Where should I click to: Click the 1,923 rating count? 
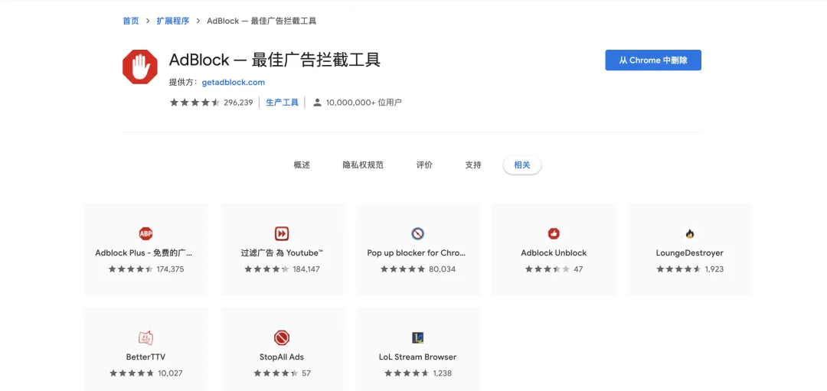(x=714, y=269)
